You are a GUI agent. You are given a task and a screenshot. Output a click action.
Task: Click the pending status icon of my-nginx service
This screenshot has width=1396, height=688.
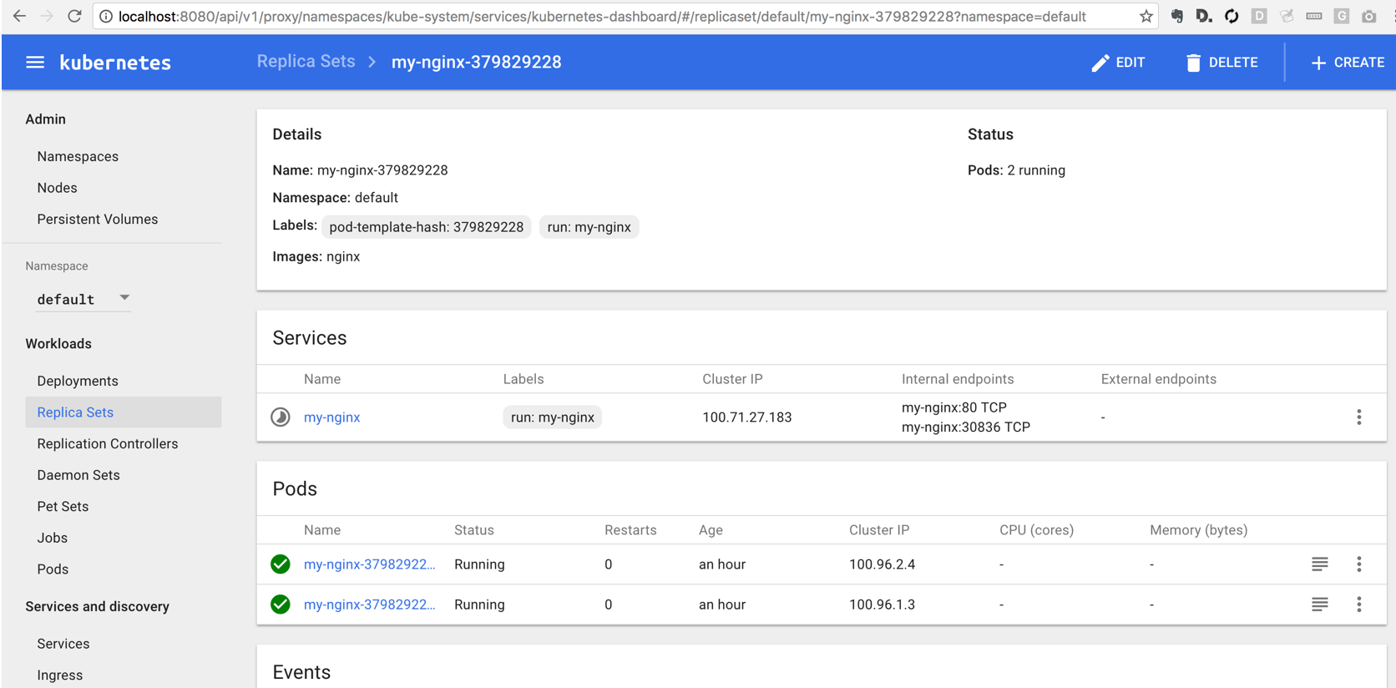(x=281, y=417)
